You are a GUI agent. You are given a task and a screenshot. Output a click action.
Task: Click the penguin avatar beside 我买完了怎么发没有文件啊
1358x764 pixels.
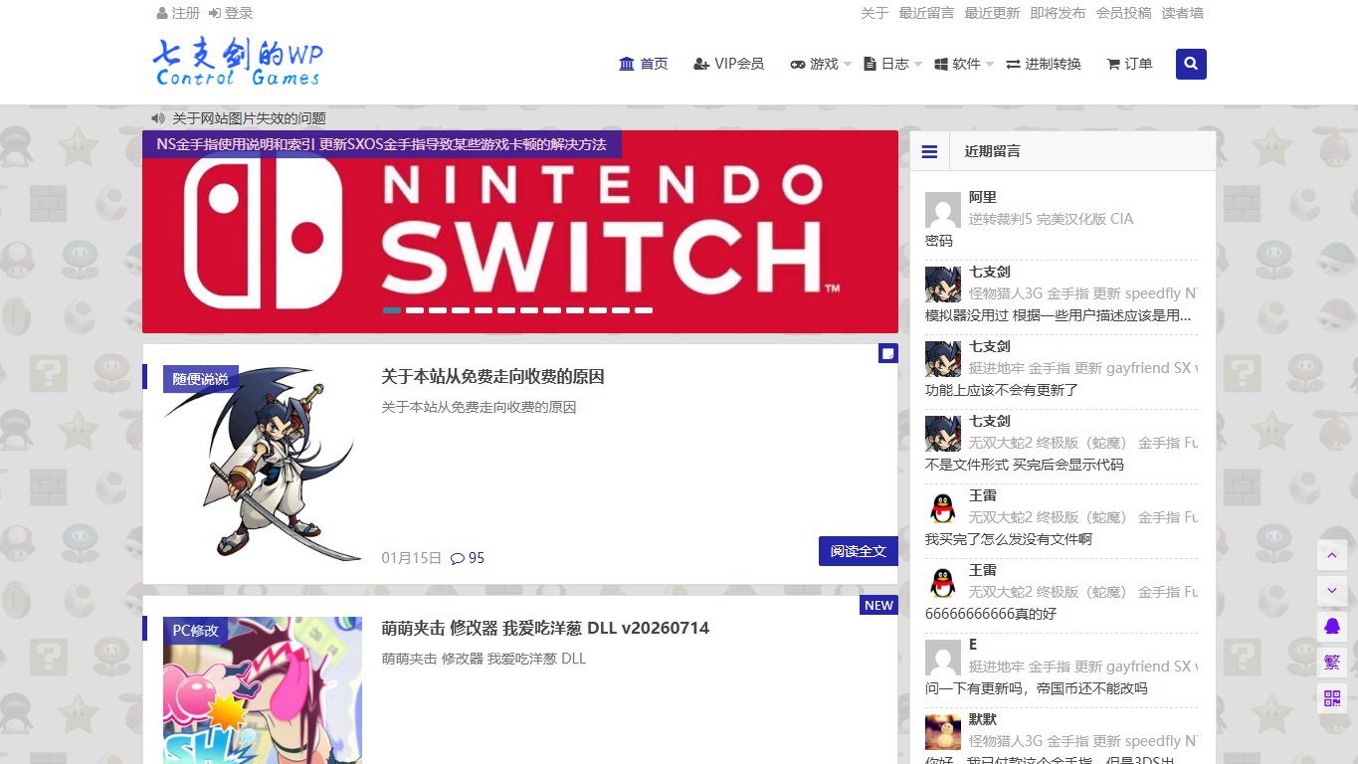943,508
